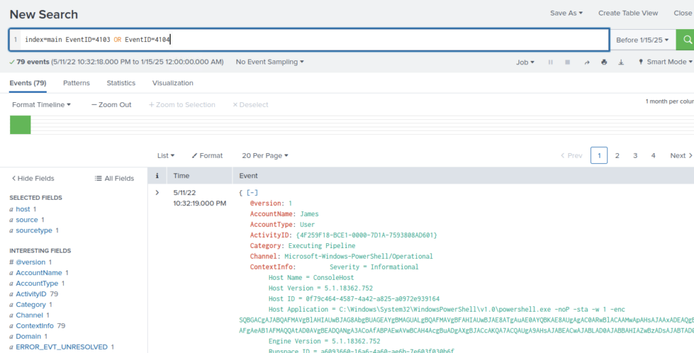
Task: Switch to the Events (79) tab
Action: point(28,83)
